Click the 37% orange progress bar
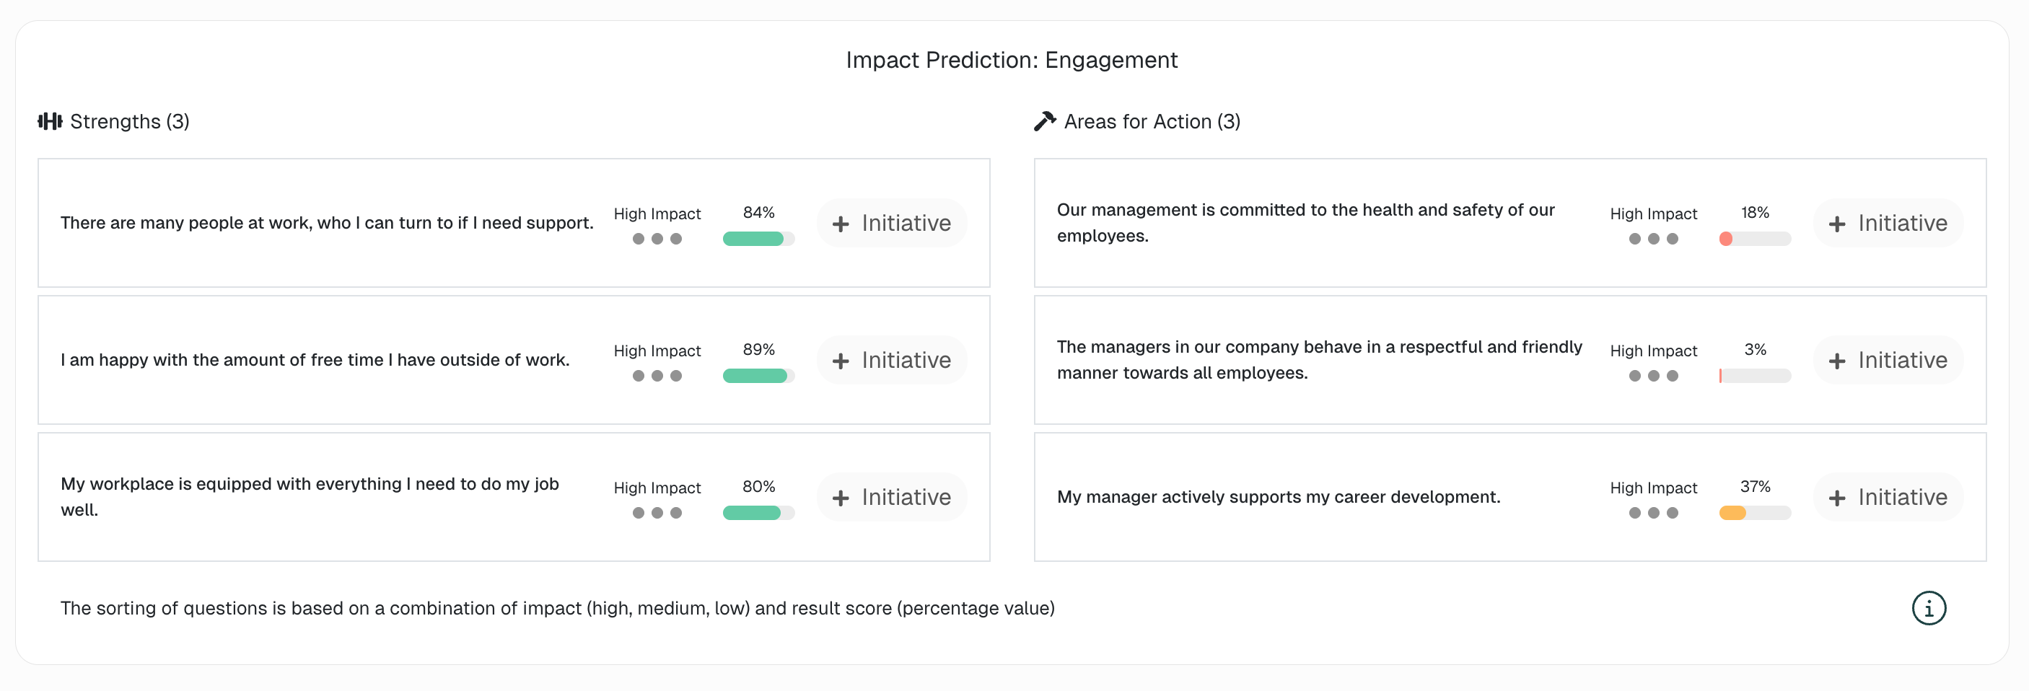The image size is (2029, 691). point(1754,513)
